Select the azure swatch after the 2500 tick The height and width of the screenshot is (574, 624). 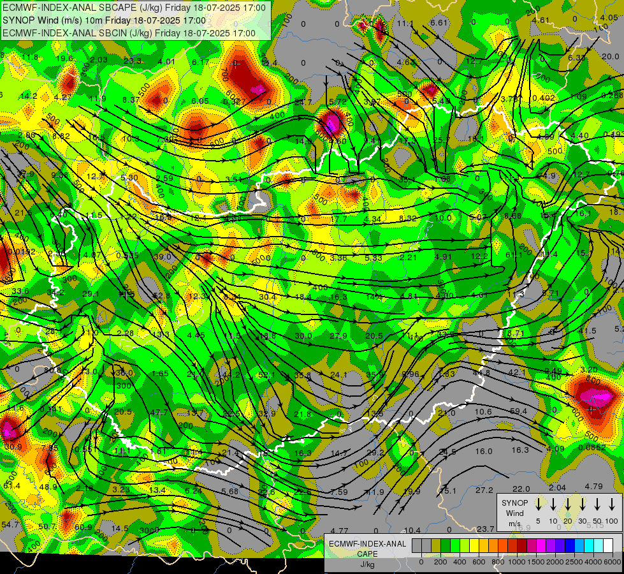coord(579,545)
